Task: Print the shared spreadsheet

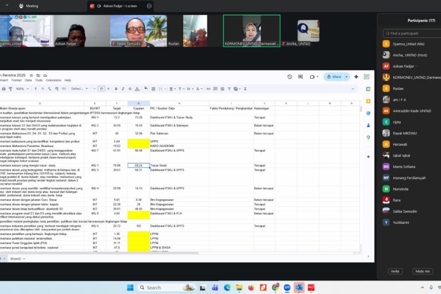Action: coord(3,89)
